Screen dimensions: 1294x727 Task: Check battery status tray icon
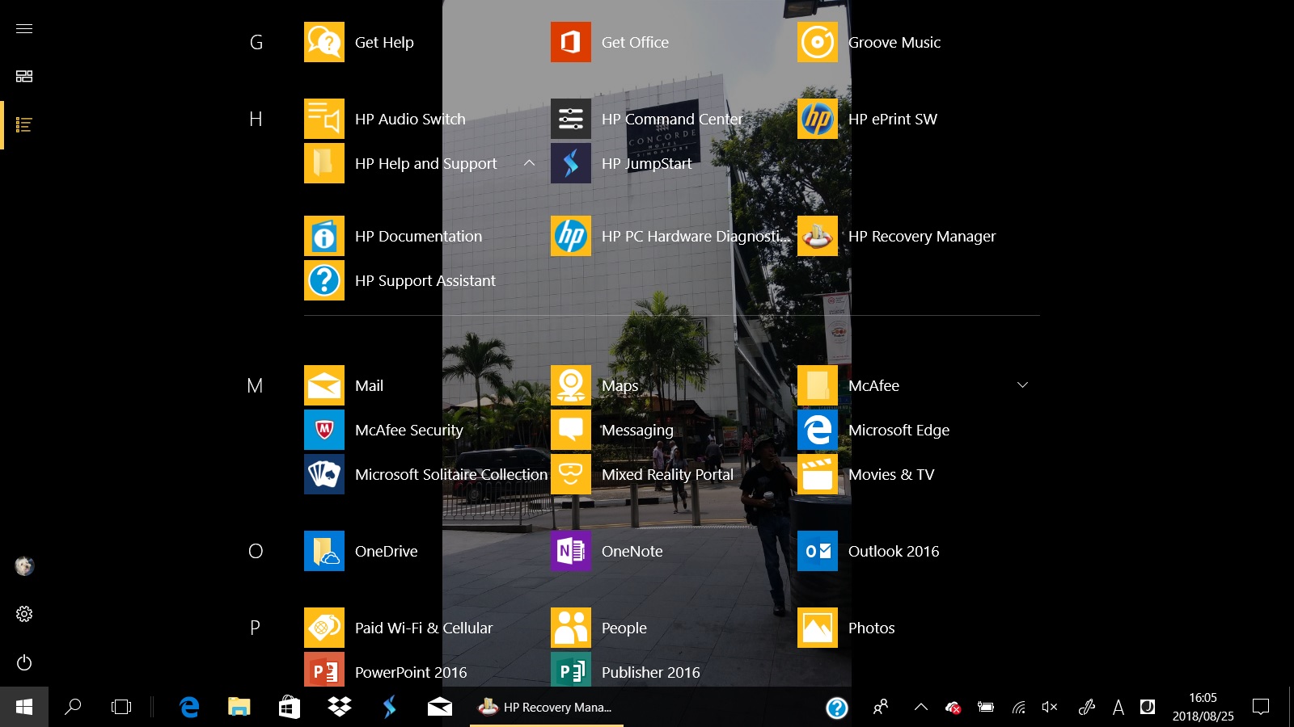click(x=985, y=707)
